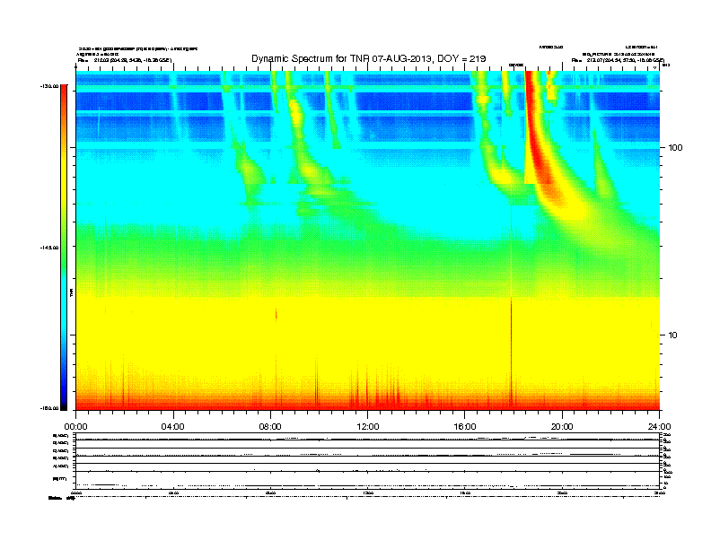Select the '04:00' time axis label
Image resolution: width=711 pixels, height=549 pixels.
click(172, 427)
